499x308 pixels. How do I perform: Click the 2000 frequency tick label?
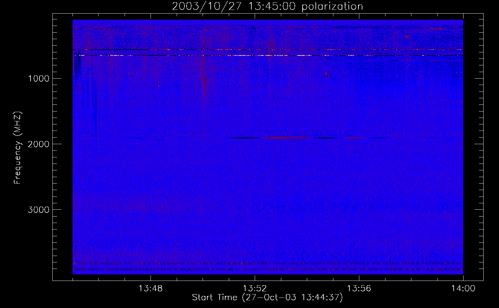pos(39,144)
